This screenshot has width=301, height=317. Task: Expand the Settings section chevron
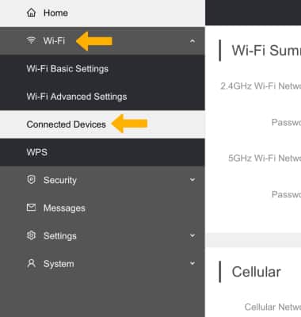pos(192,235)
